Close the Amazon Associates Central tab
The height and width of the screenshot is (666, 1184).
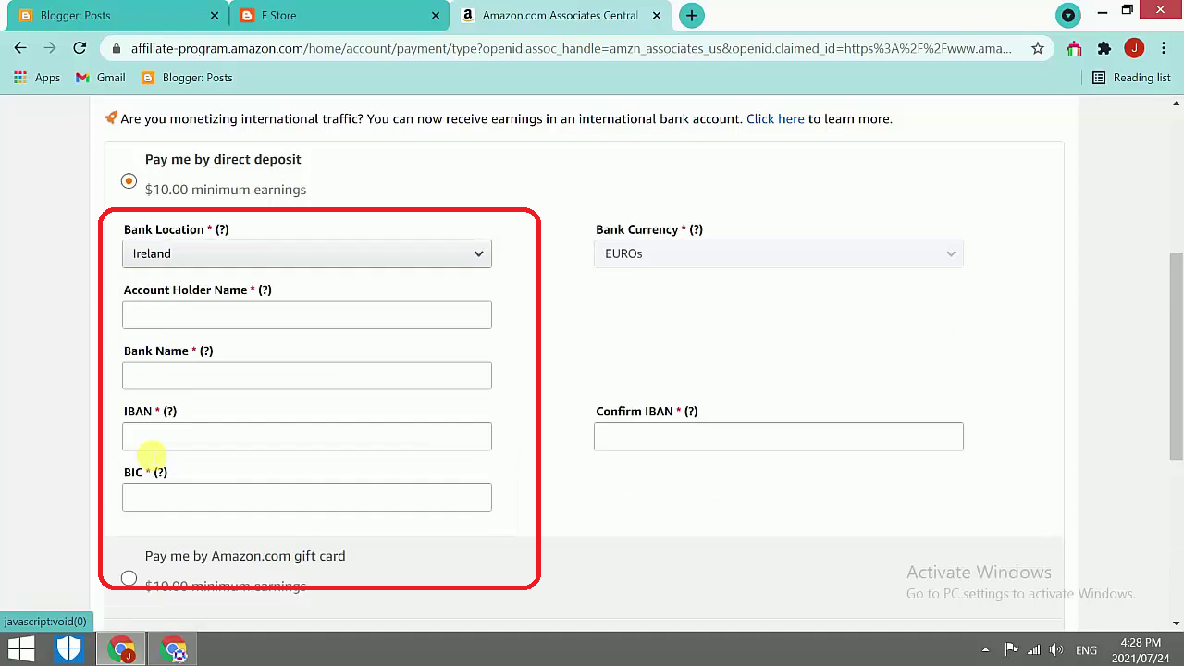pos(656,16)
